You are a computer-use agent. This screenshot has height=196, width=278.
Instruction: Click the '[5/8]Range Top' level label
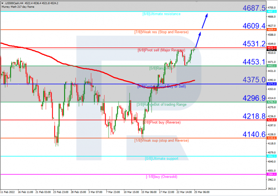pyautogui.click(x=161, y=68)
